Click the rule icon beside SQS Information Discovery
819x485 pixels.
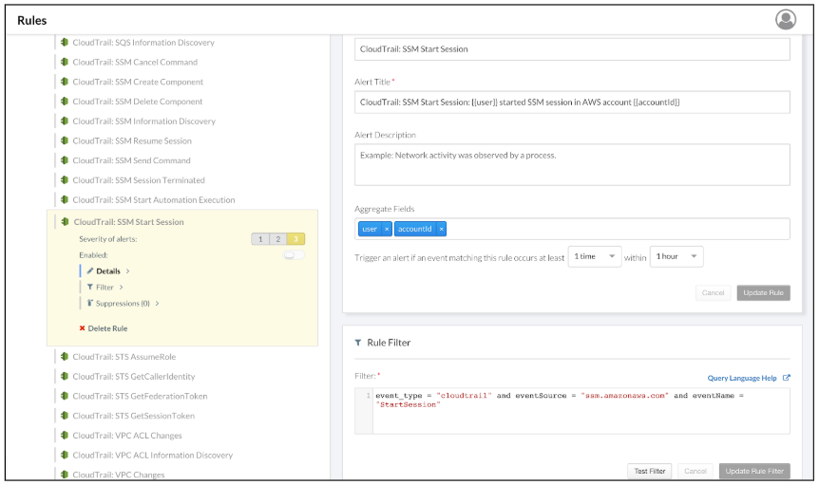[65, 43]
